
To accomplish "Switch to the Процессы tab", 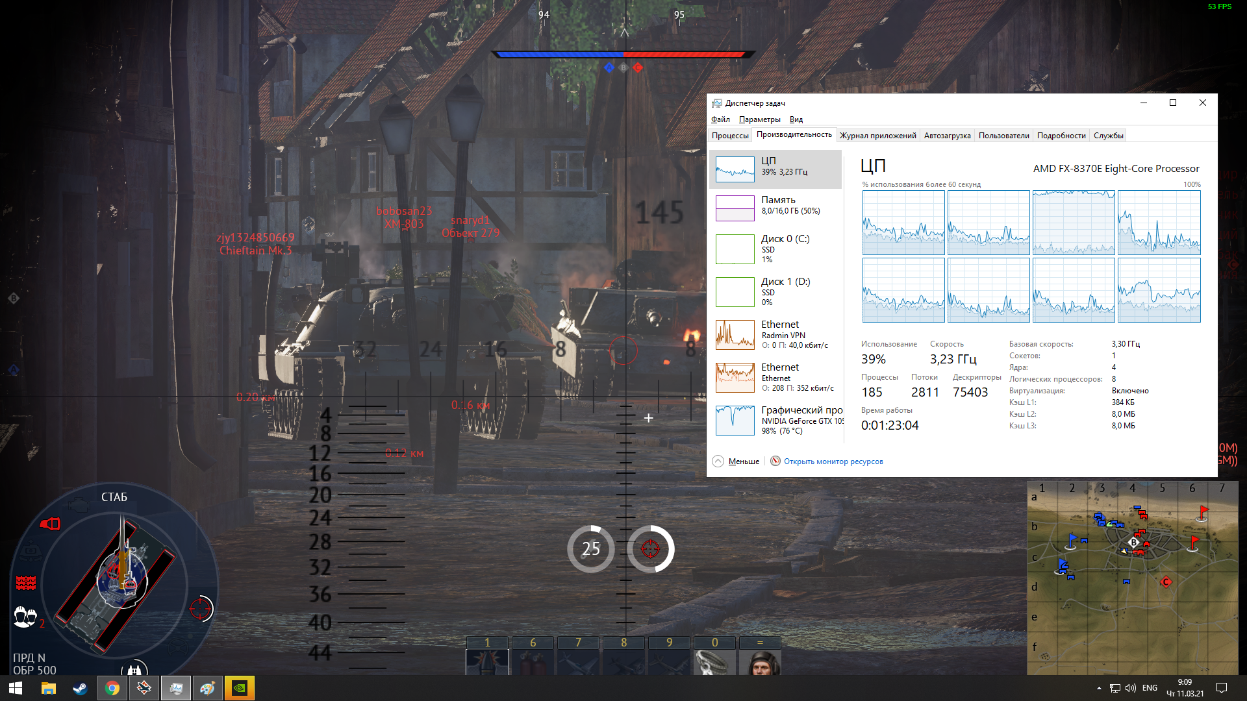I will pyautogui.click(x=730, y=136).
